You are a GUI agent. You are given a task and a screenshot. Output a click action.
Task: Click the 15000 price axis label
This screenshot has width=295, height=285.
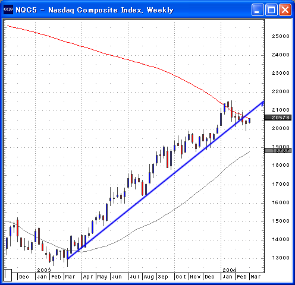[x=281, y=221]
